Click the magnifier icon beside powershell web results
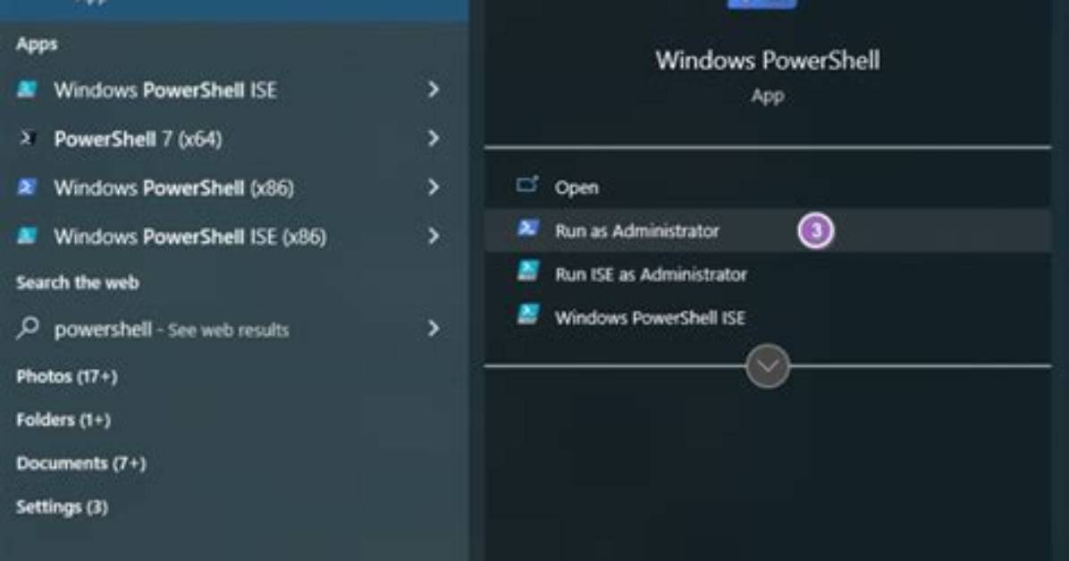 coord(28,329)
